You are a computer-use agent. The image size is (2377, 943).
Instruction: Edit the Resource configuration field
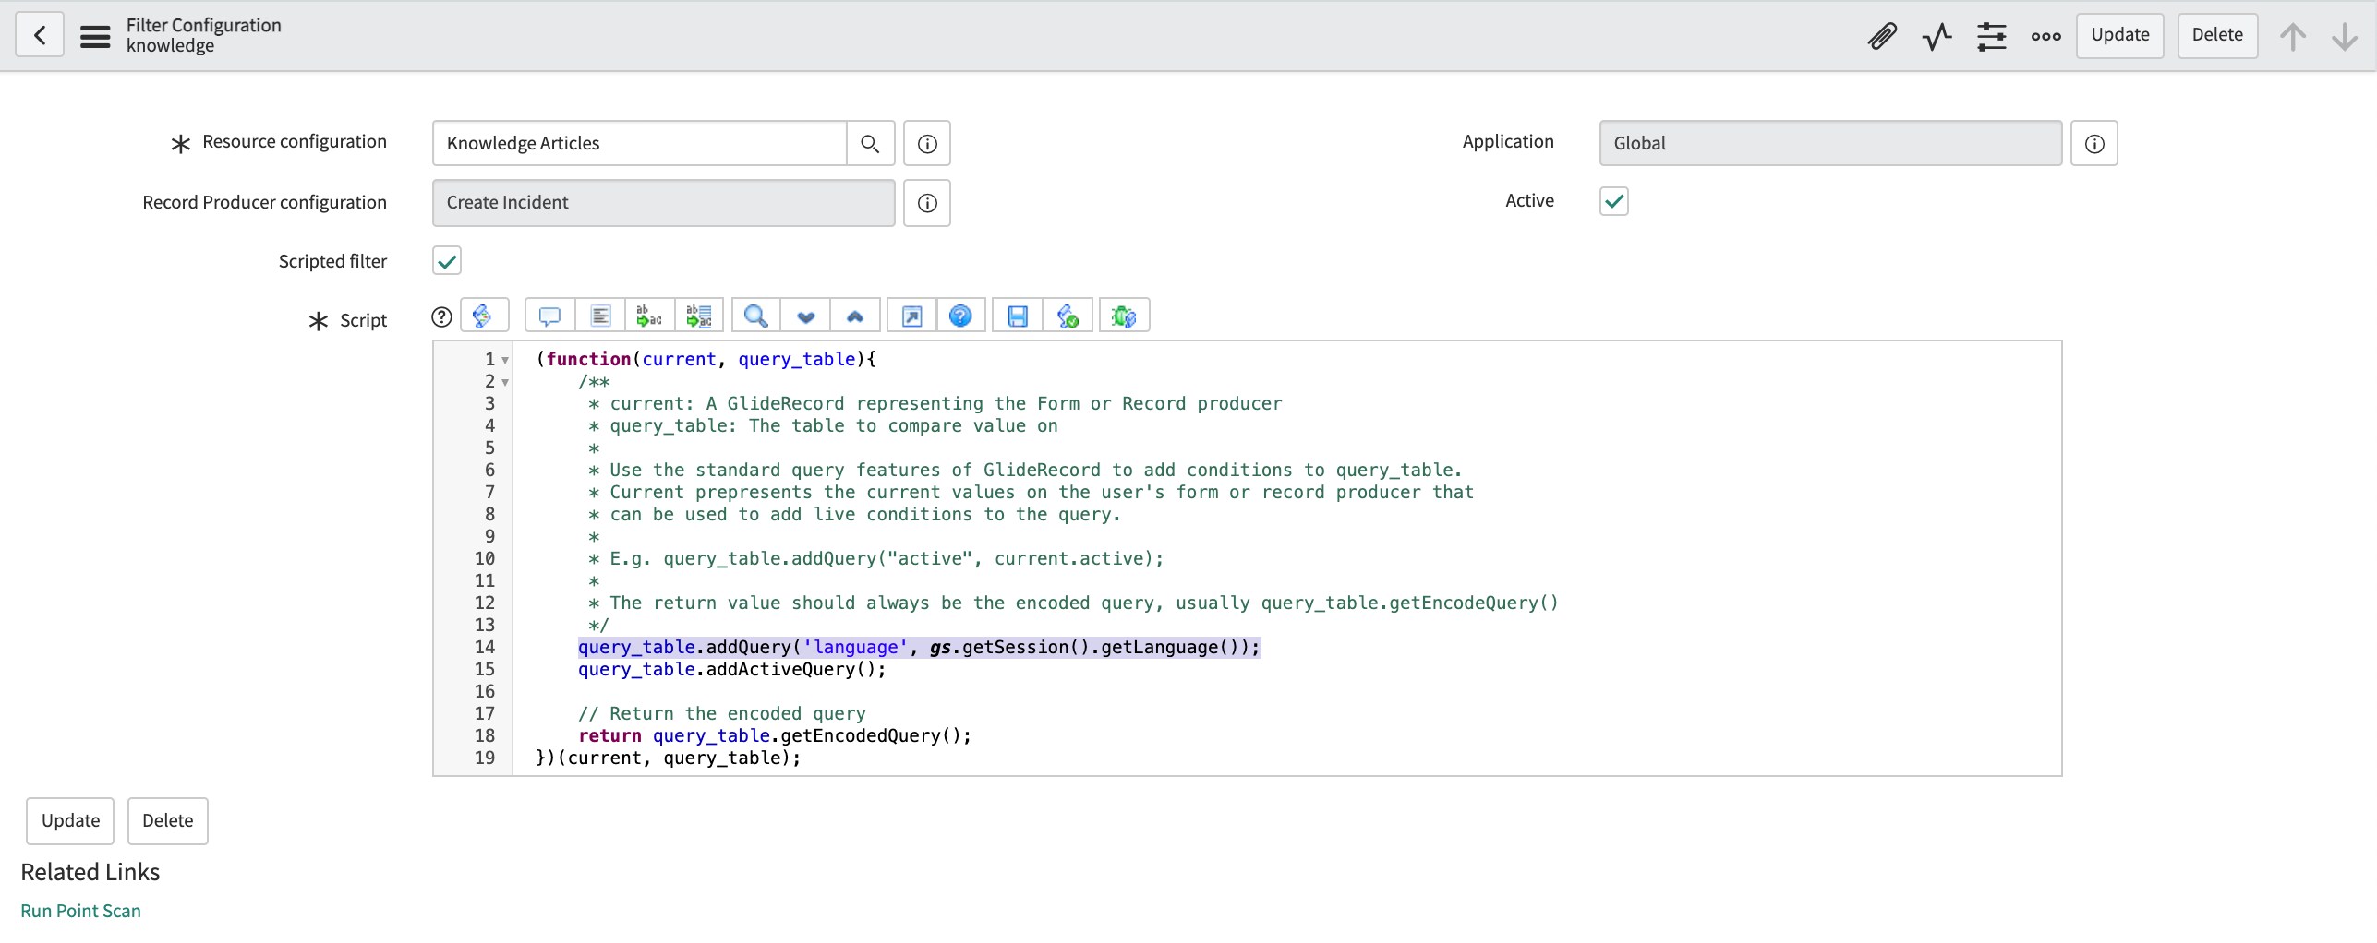coord(639,143)
